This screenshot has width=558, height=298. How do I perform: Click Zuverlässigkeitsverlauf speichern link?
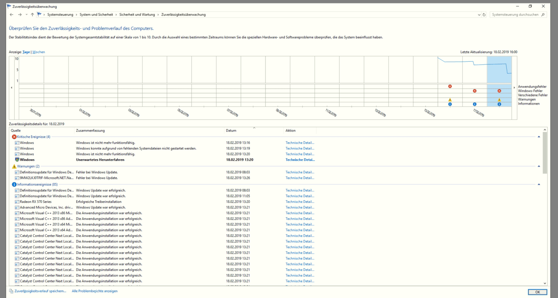pos(40,291)
